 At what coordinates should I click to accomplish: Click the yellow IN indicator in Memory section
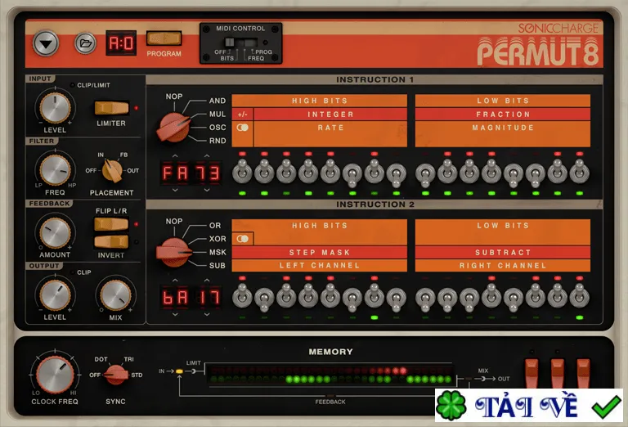[x=179, y=371]
